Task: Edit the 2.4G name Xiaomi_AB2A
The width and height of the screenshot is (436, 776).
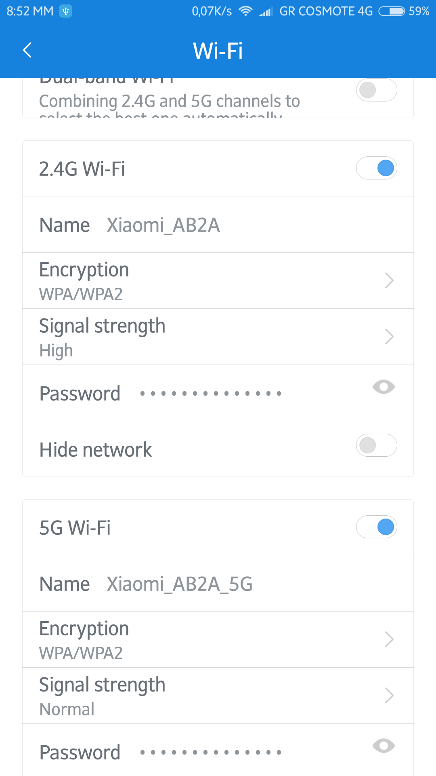Action: [x=163, y=225]
